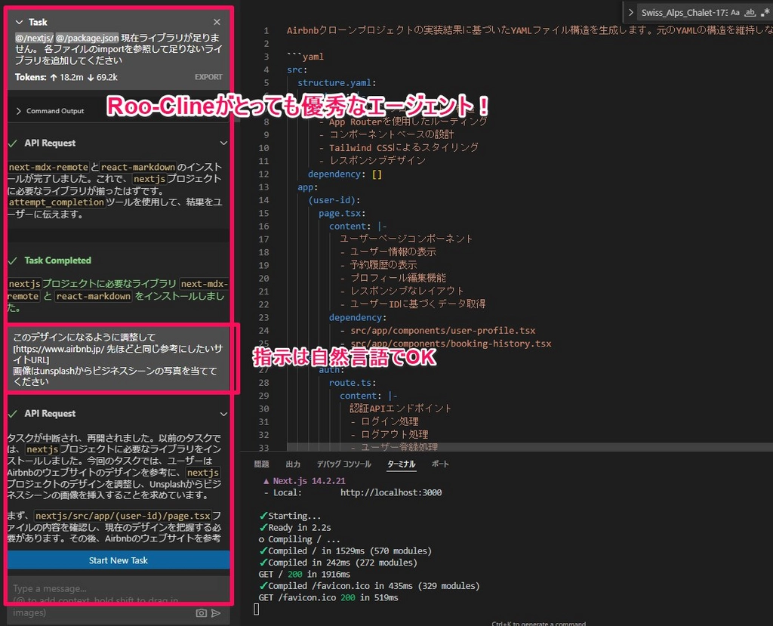Click the Task Completed heading
This screenshot has height=626, width=773.
[57, 261]
